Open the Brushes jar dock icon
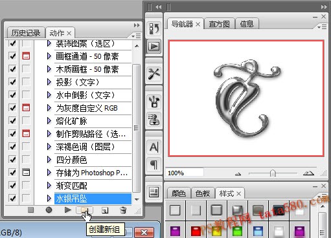The height and width of the screenshot is (238, 331). tap(154, 102)
